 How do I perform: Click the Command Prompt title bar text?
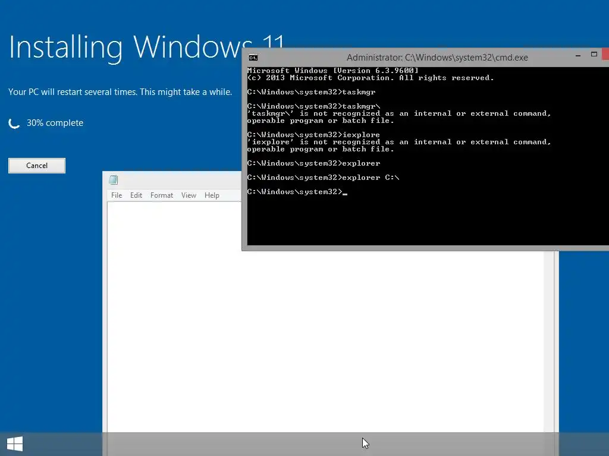[x=437, y=58]
